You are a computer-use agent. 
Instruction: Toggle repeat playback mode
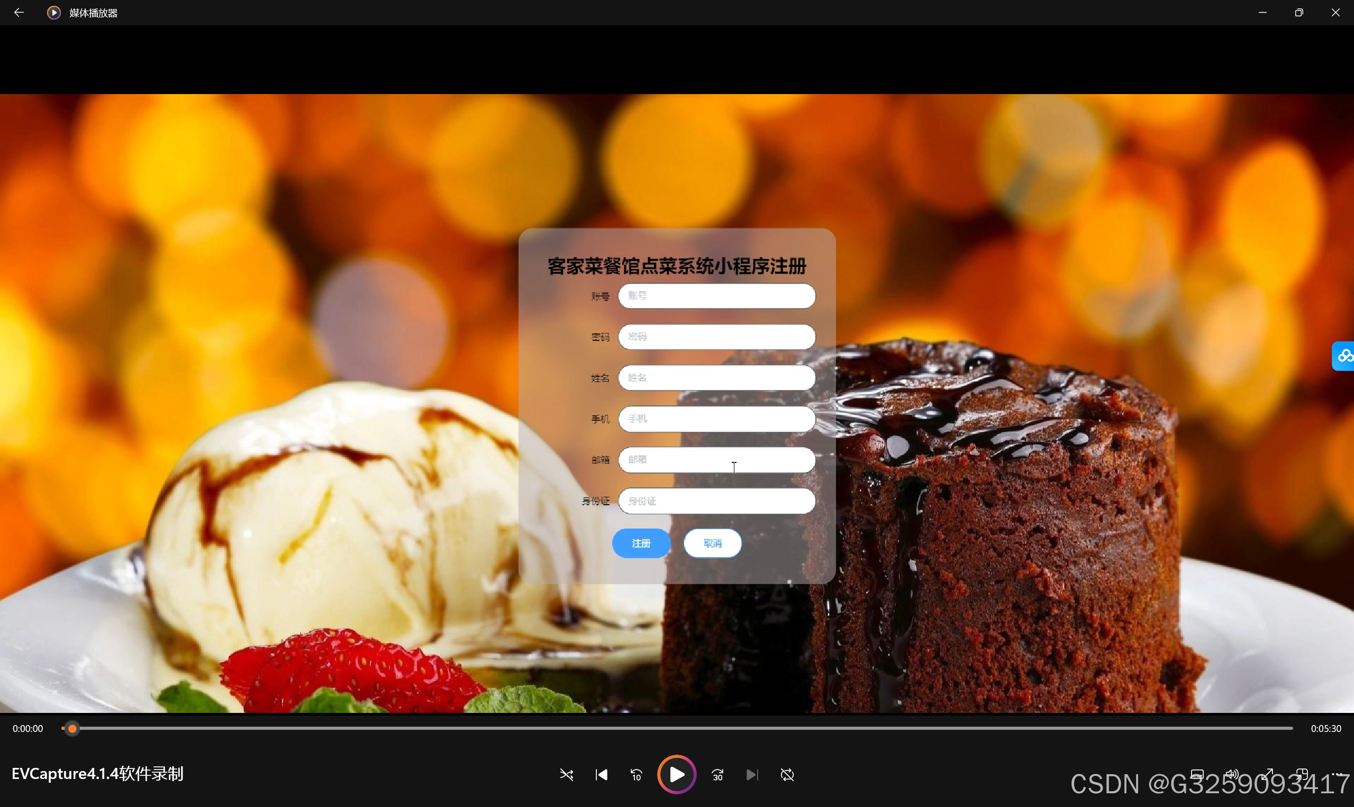(x=787, y=774)
